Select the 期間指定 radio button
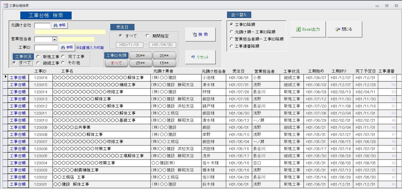 148,36
